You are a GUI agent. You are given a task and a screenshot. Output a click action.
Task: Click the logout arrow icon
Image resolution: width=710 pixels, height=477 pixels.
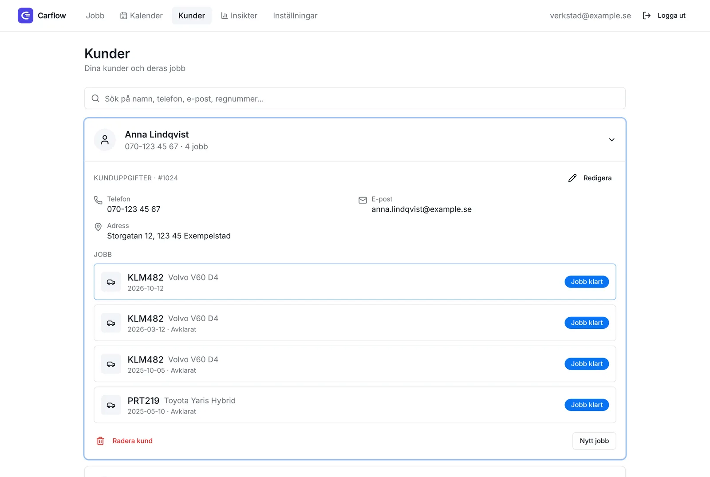pos(647,16)
